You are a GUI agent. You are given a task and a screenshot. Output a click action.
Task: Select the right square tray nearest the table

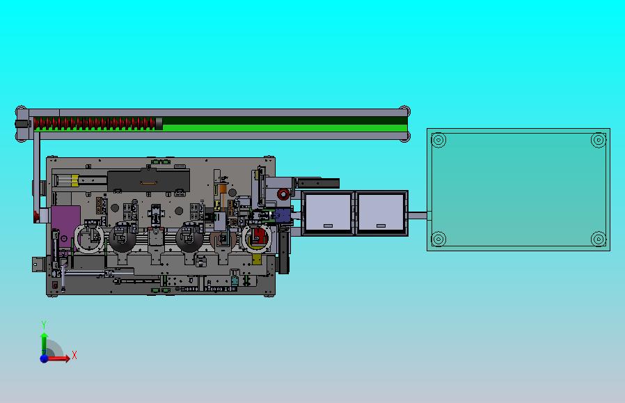(381, 213)
